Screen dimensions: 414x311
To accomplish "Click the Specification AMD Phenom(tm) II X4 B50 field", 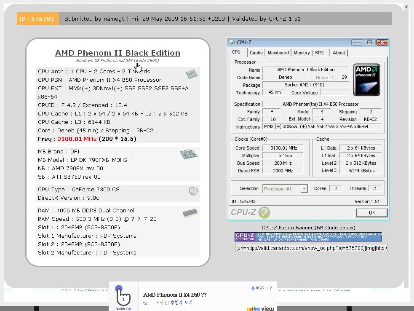I will [322, 104].
